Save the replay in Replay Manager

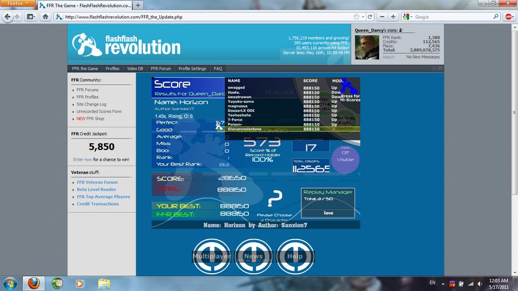tap(328, 213)
